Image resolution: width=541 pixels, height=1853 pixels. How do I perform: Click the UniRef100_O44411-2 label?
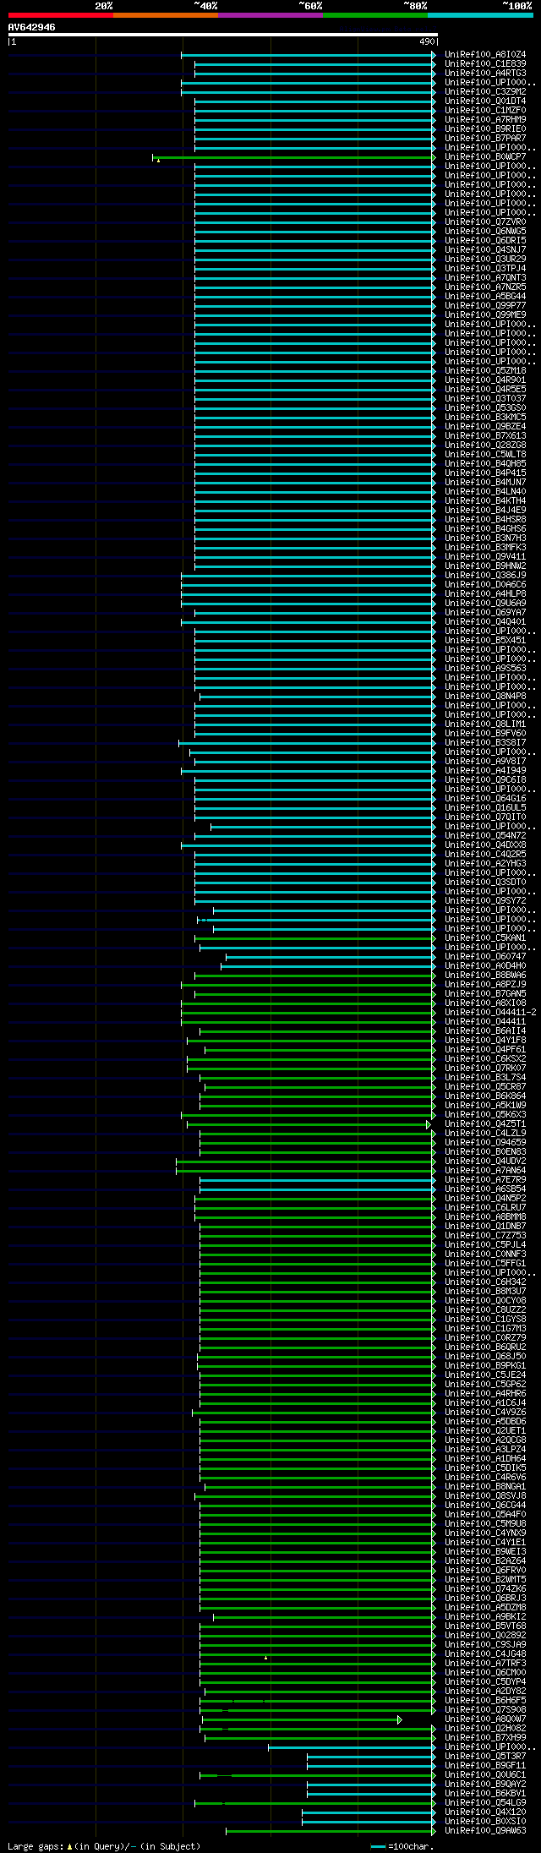490,1013
